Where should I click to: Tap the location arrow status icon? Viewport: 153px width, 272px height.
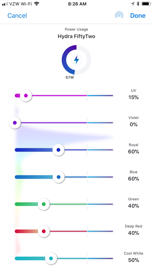pos(133,4)
